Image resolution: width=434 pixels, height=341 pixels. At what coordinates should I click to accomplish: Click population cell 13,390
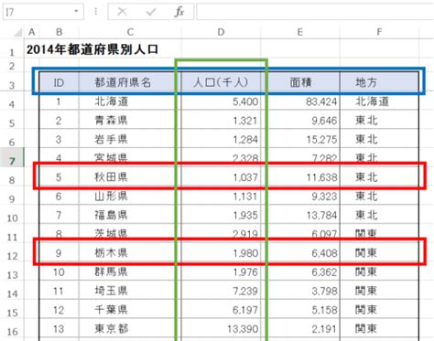[x=221, y=328]
